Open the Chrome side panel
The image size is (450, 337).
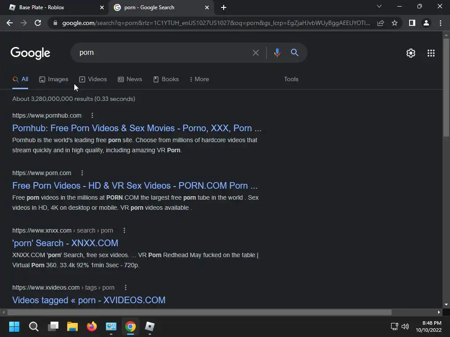pyautogui.click(x=412, y=23)
